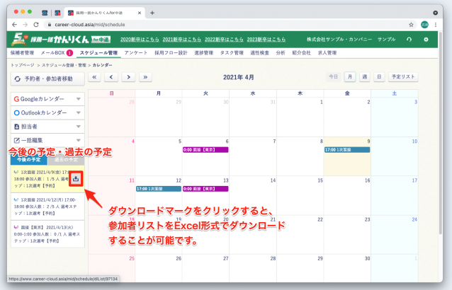452x290 pixels.
Task: Switch to the 過去の予定 tab
Action: (x=66, y=161)
